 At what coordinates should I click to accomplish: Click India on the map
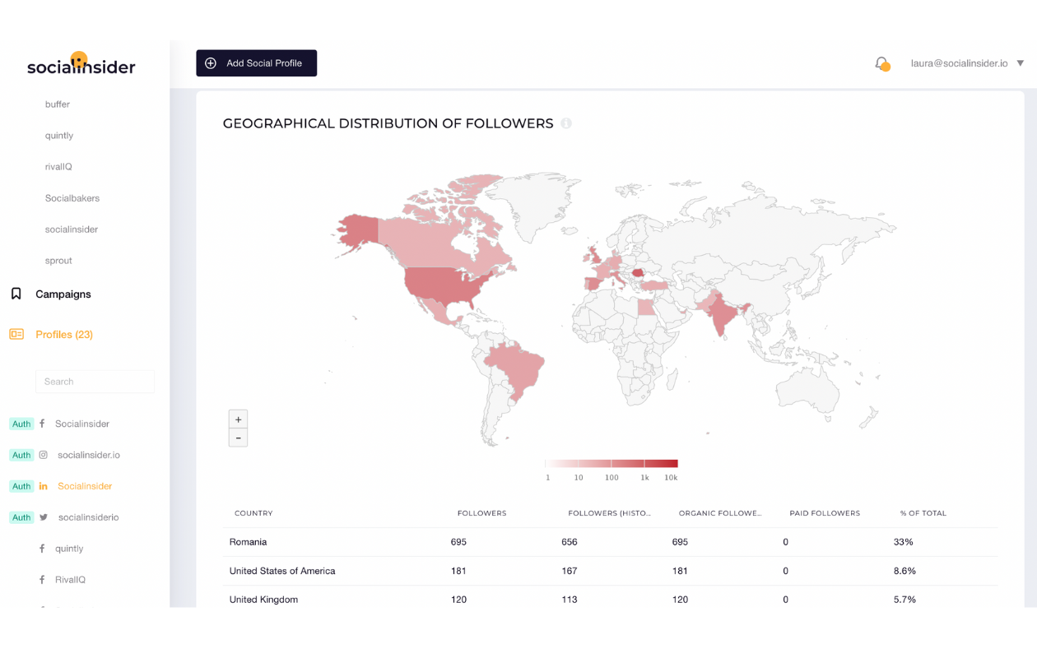(723, 313)
